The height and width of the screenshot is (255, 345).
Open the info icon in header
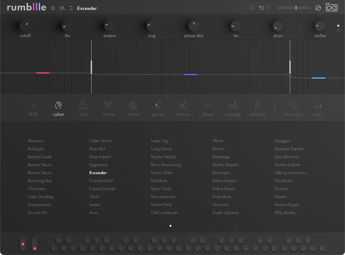(251, 8)
